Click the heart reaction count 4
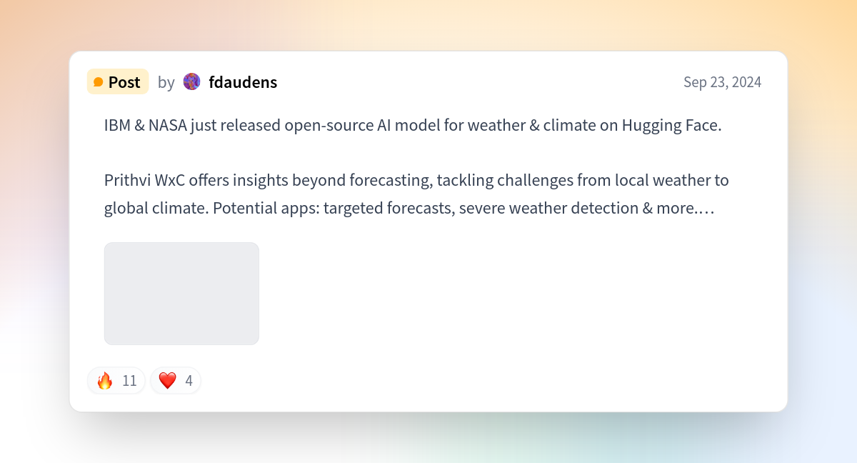The width and height of the screenshot is (857, 463). (x=189, y=381)
